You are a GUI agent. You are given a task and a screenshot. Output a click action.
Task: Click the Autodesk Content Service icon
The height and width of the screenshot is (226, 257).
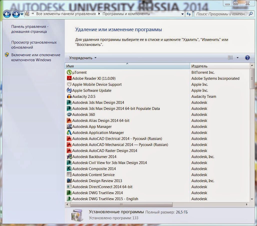(x=69, y=175)
